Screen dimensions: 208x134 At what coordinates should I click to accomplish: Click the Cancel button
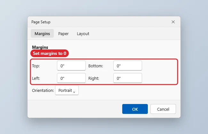click(163, 109)
